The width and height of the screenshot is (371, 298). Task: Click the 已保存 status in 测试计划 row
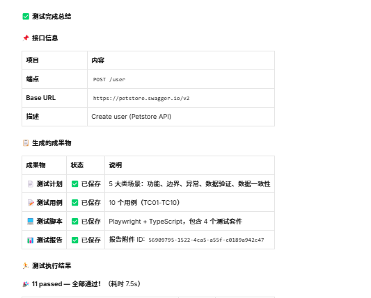click(x=91, y=184)
